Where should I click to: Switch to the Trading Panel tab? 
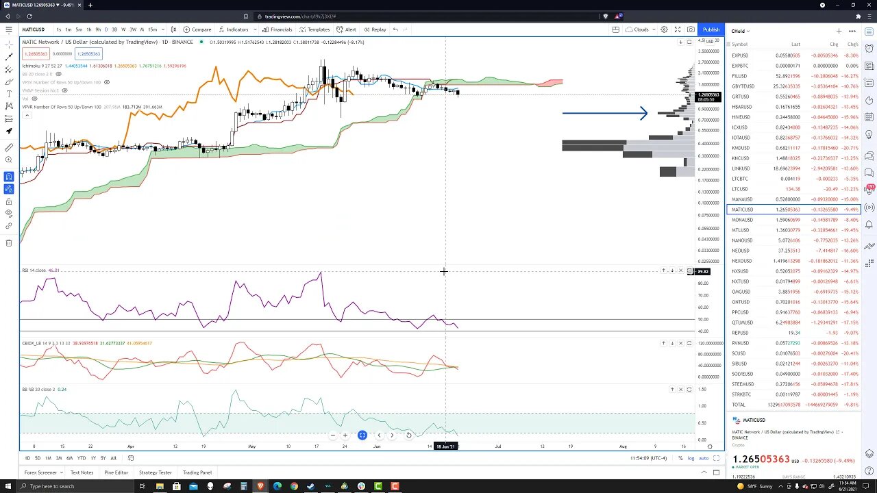(197, 472)
